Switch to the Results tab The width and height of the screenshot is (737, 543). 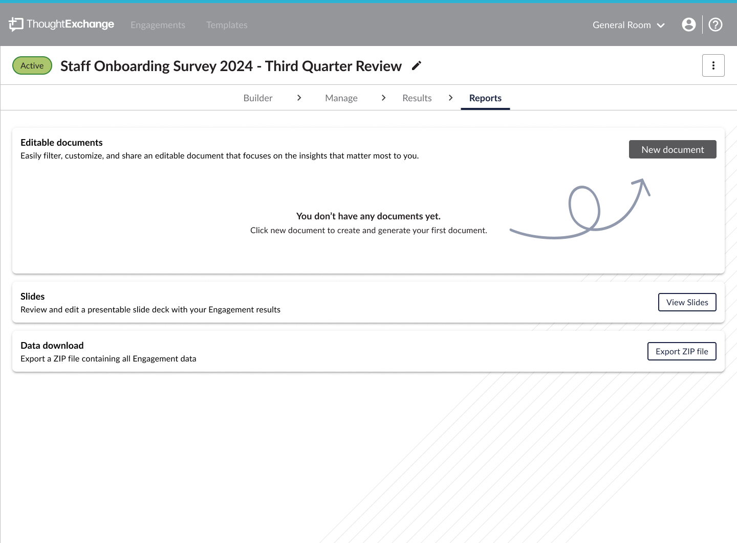417,98
